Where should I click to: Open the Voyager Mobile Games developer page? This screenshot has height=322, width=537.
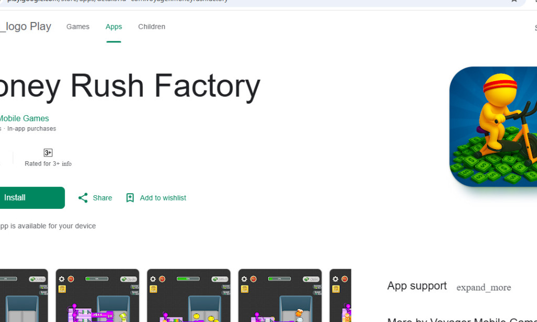tap(24, 118)
